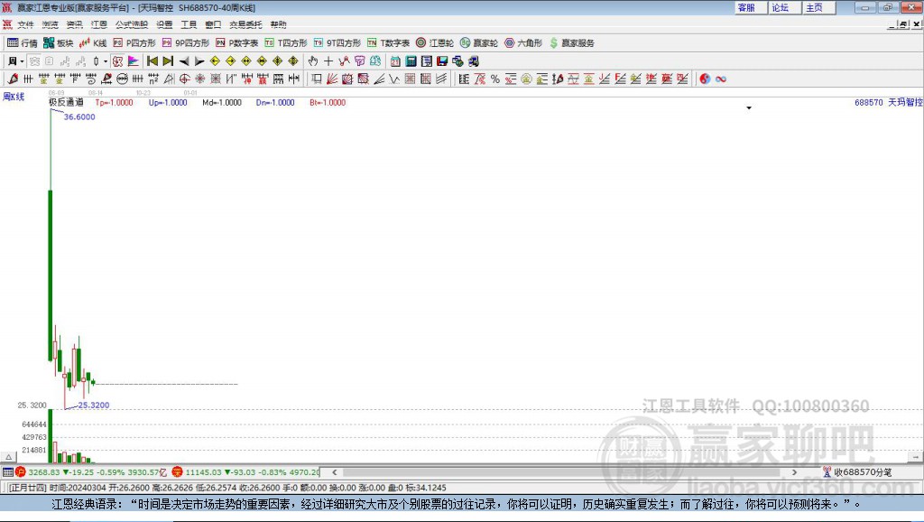Viewport: 924px width, 522px height.
Task: Launch the 江恩轮 Gann wheel
Action: [435, 43]
